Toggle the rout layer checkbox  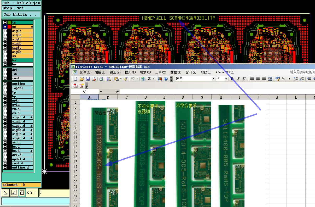click(5, 78)
